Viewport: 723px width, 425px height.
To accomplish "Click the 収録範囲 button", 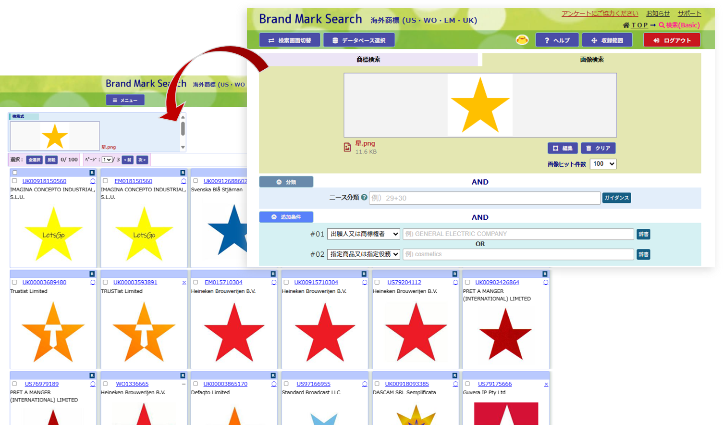I will pos(607,40).
